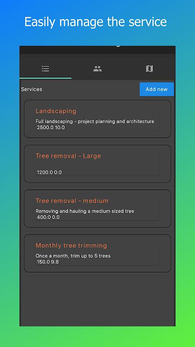Screen dimensions: 195x347
Task: Open the services list tab icon
Action: point(45,69)
